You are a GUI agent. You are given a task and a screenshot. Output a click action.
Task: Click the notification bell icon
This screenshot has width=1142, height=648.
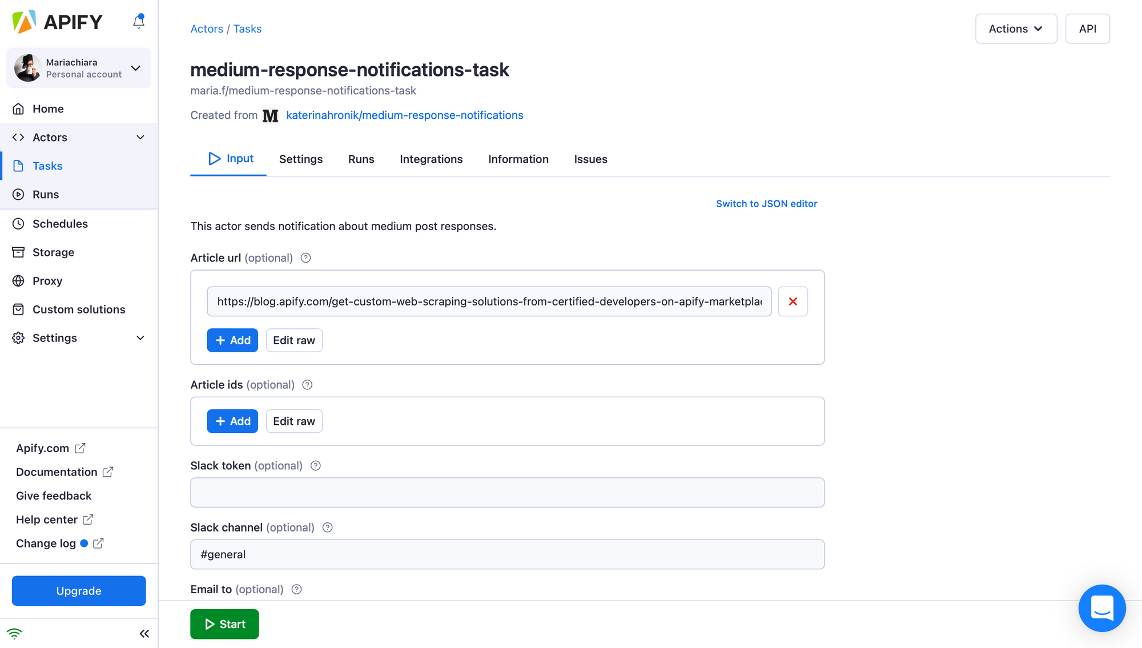139,22
